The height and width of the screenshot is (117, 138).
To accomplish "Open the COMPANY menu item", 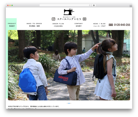I will 79,25.
